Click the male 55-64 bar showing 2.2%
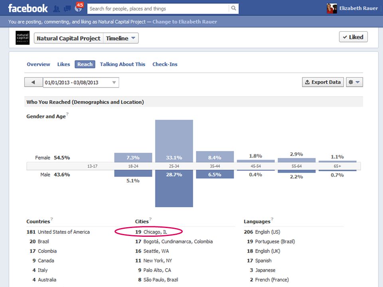The height and width of the screenshot is (287, 383). [296, 171]
